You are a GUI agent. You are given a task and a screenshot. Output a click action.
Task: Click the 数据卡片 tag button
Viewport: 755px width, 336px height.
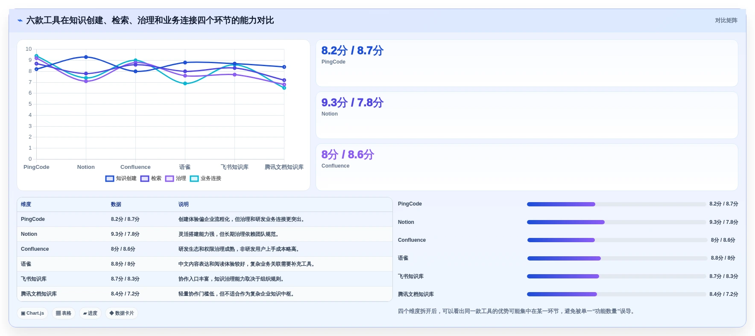(122, 313)
